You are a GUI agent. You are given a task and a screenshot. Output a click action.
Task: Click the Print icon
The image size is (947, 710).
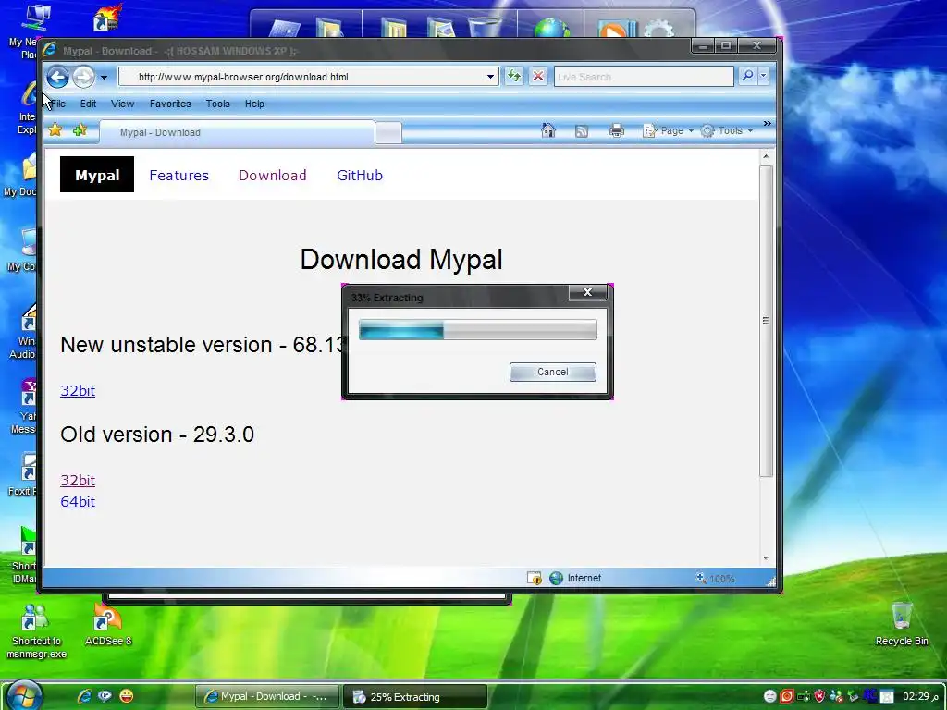click(x=617, y=131)
